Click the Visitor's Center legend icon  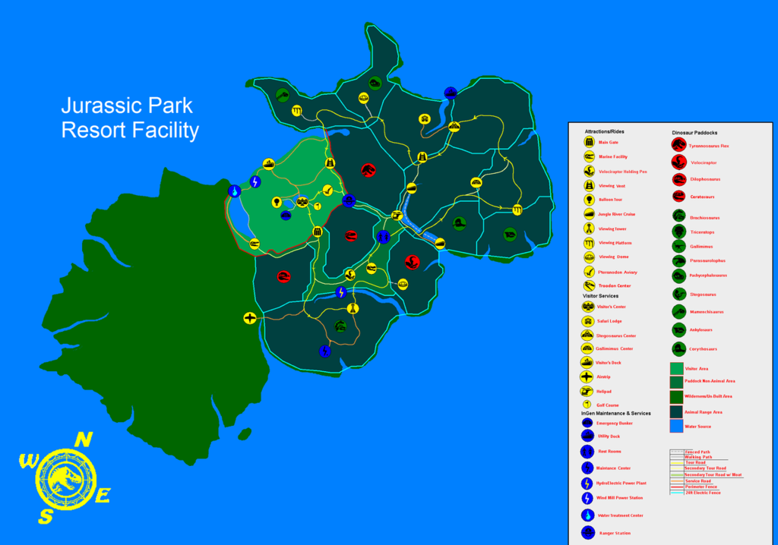point(588,307)
